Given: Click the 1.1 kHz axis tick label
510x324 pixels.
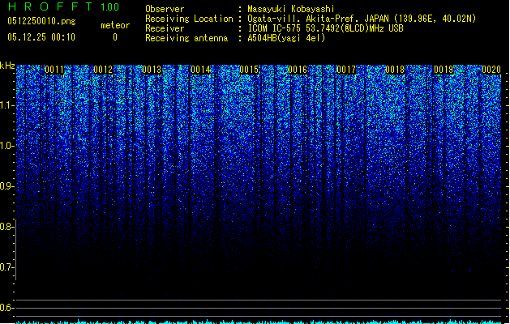Looking at the screenshot, I should (6, 105).
